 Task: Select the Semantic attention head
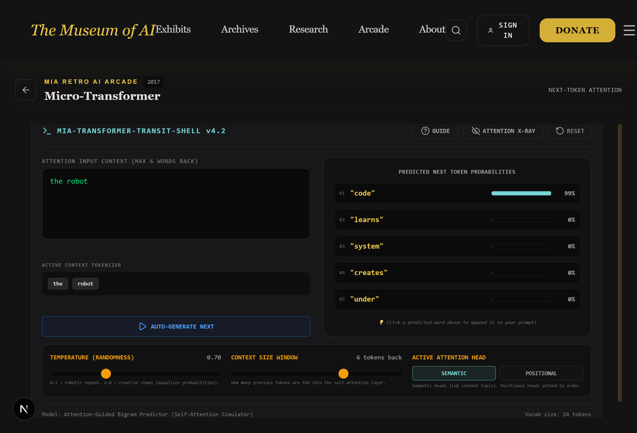[454, 373]
